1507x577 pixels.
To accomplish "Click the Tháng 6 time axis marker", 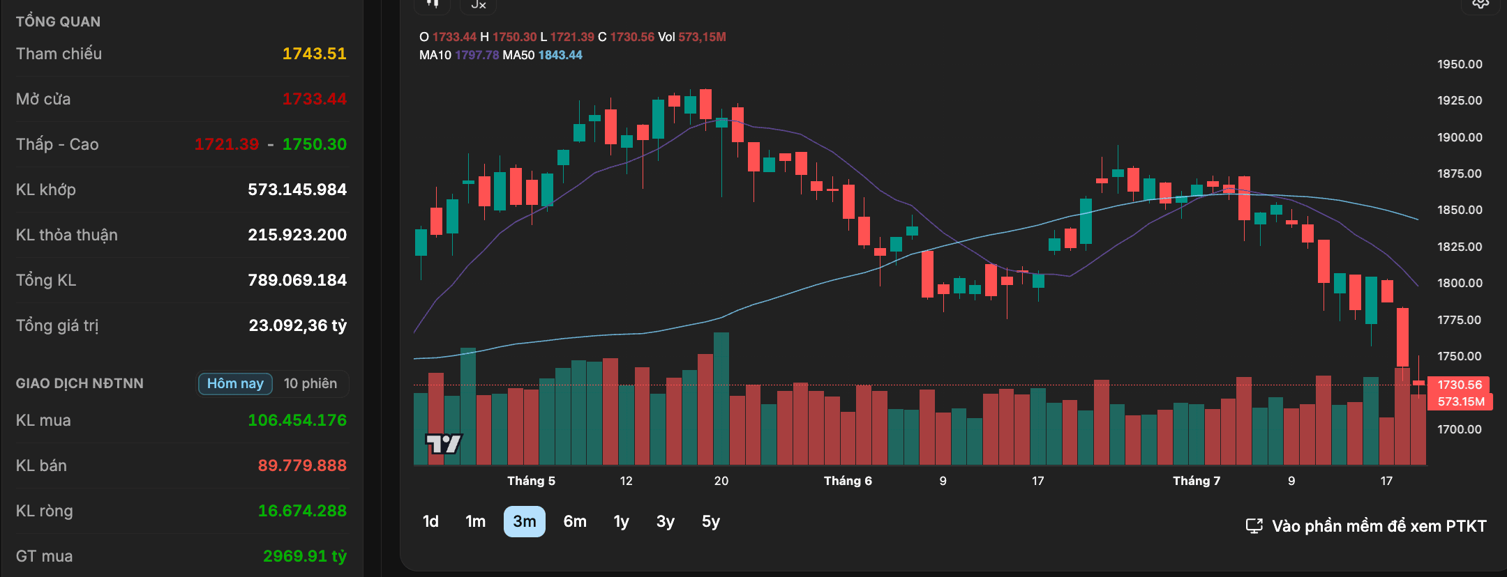I will [848, 481].
